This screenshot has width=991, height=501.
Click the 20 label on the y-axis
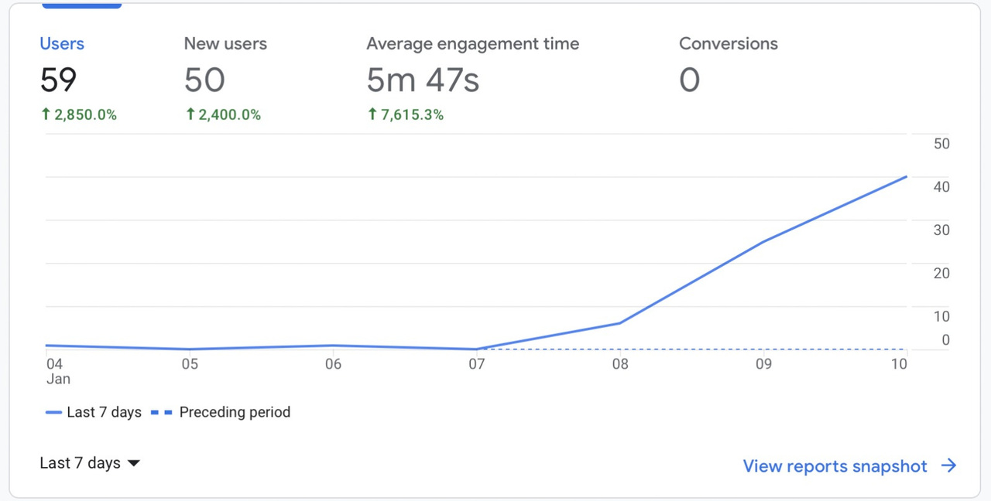pyautogui.click(x=942, y=274)
